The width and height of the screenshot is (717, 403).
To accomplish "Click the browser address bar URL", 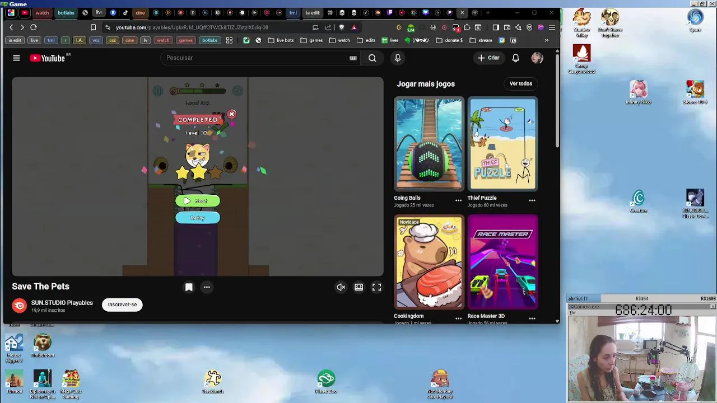I will [x=192, y=27].
